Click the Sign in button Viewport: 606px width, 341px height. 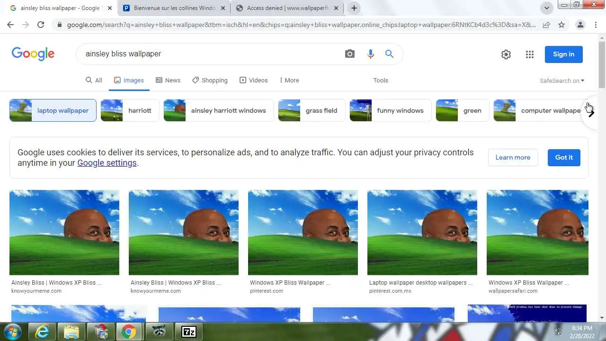[563, 54]
